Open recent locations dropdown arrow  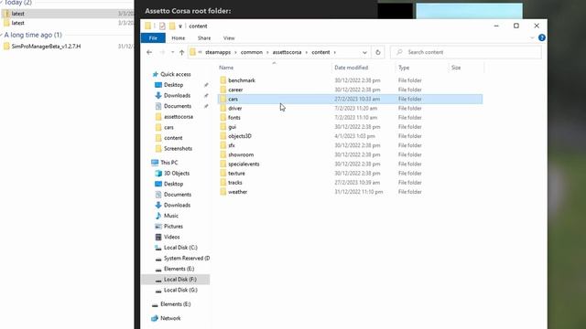pos(172,52)
